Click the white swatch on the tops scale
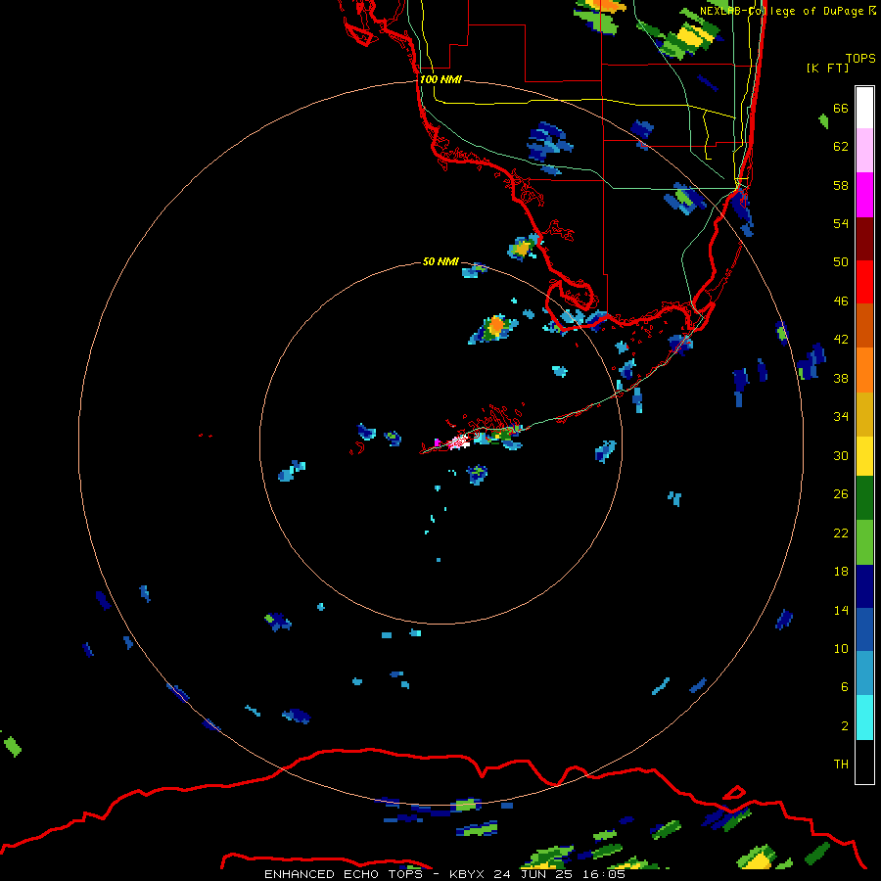The width and height of the screenshot is (881, 881). coord(864,108)
